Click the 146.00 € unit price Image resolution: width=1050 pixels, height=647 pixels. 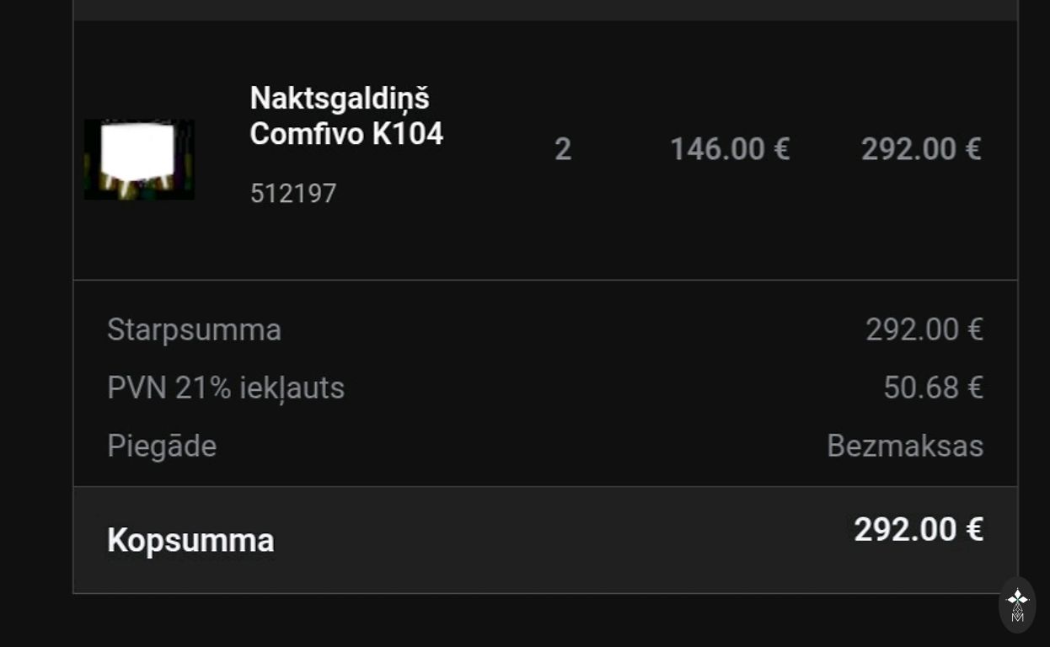click(729, 150)
